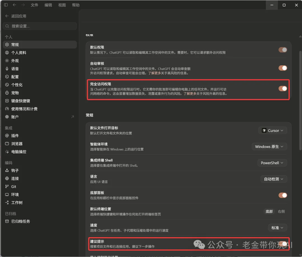This screenshot has height=257, width=302.
Task: Open the 使用情况和计费 page
Action: click(40, 109)
